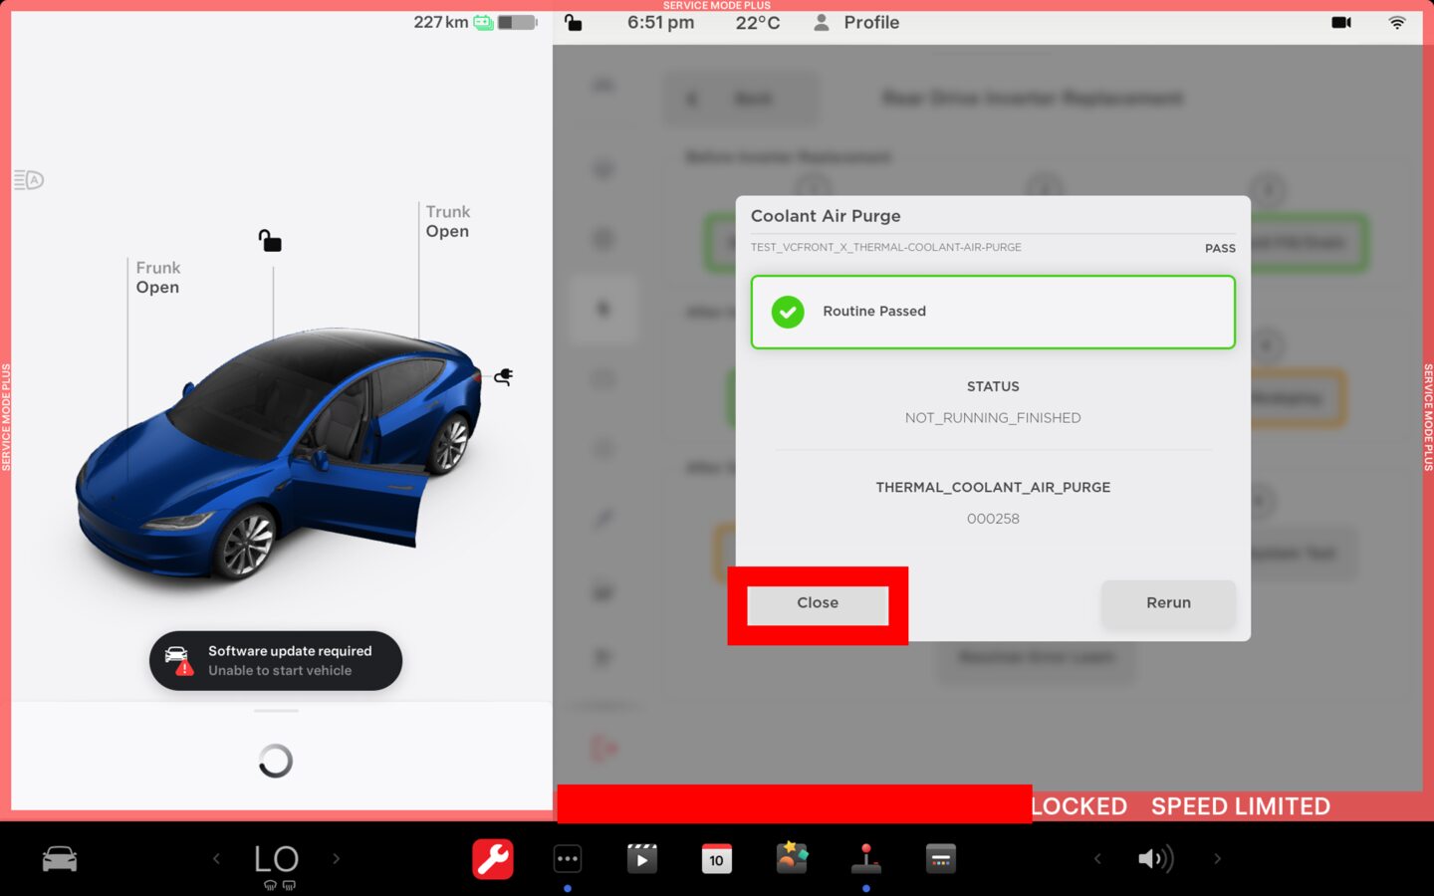Open the all apps launcher dots
The height and width of the screenshot is (896, 1434).
568,858
